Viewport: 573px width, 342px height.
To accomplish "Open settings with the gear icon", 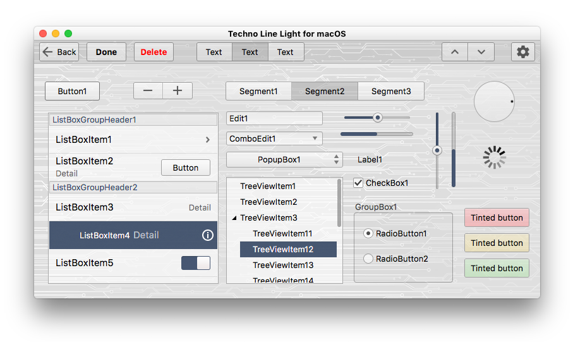I will coord(522,52).
